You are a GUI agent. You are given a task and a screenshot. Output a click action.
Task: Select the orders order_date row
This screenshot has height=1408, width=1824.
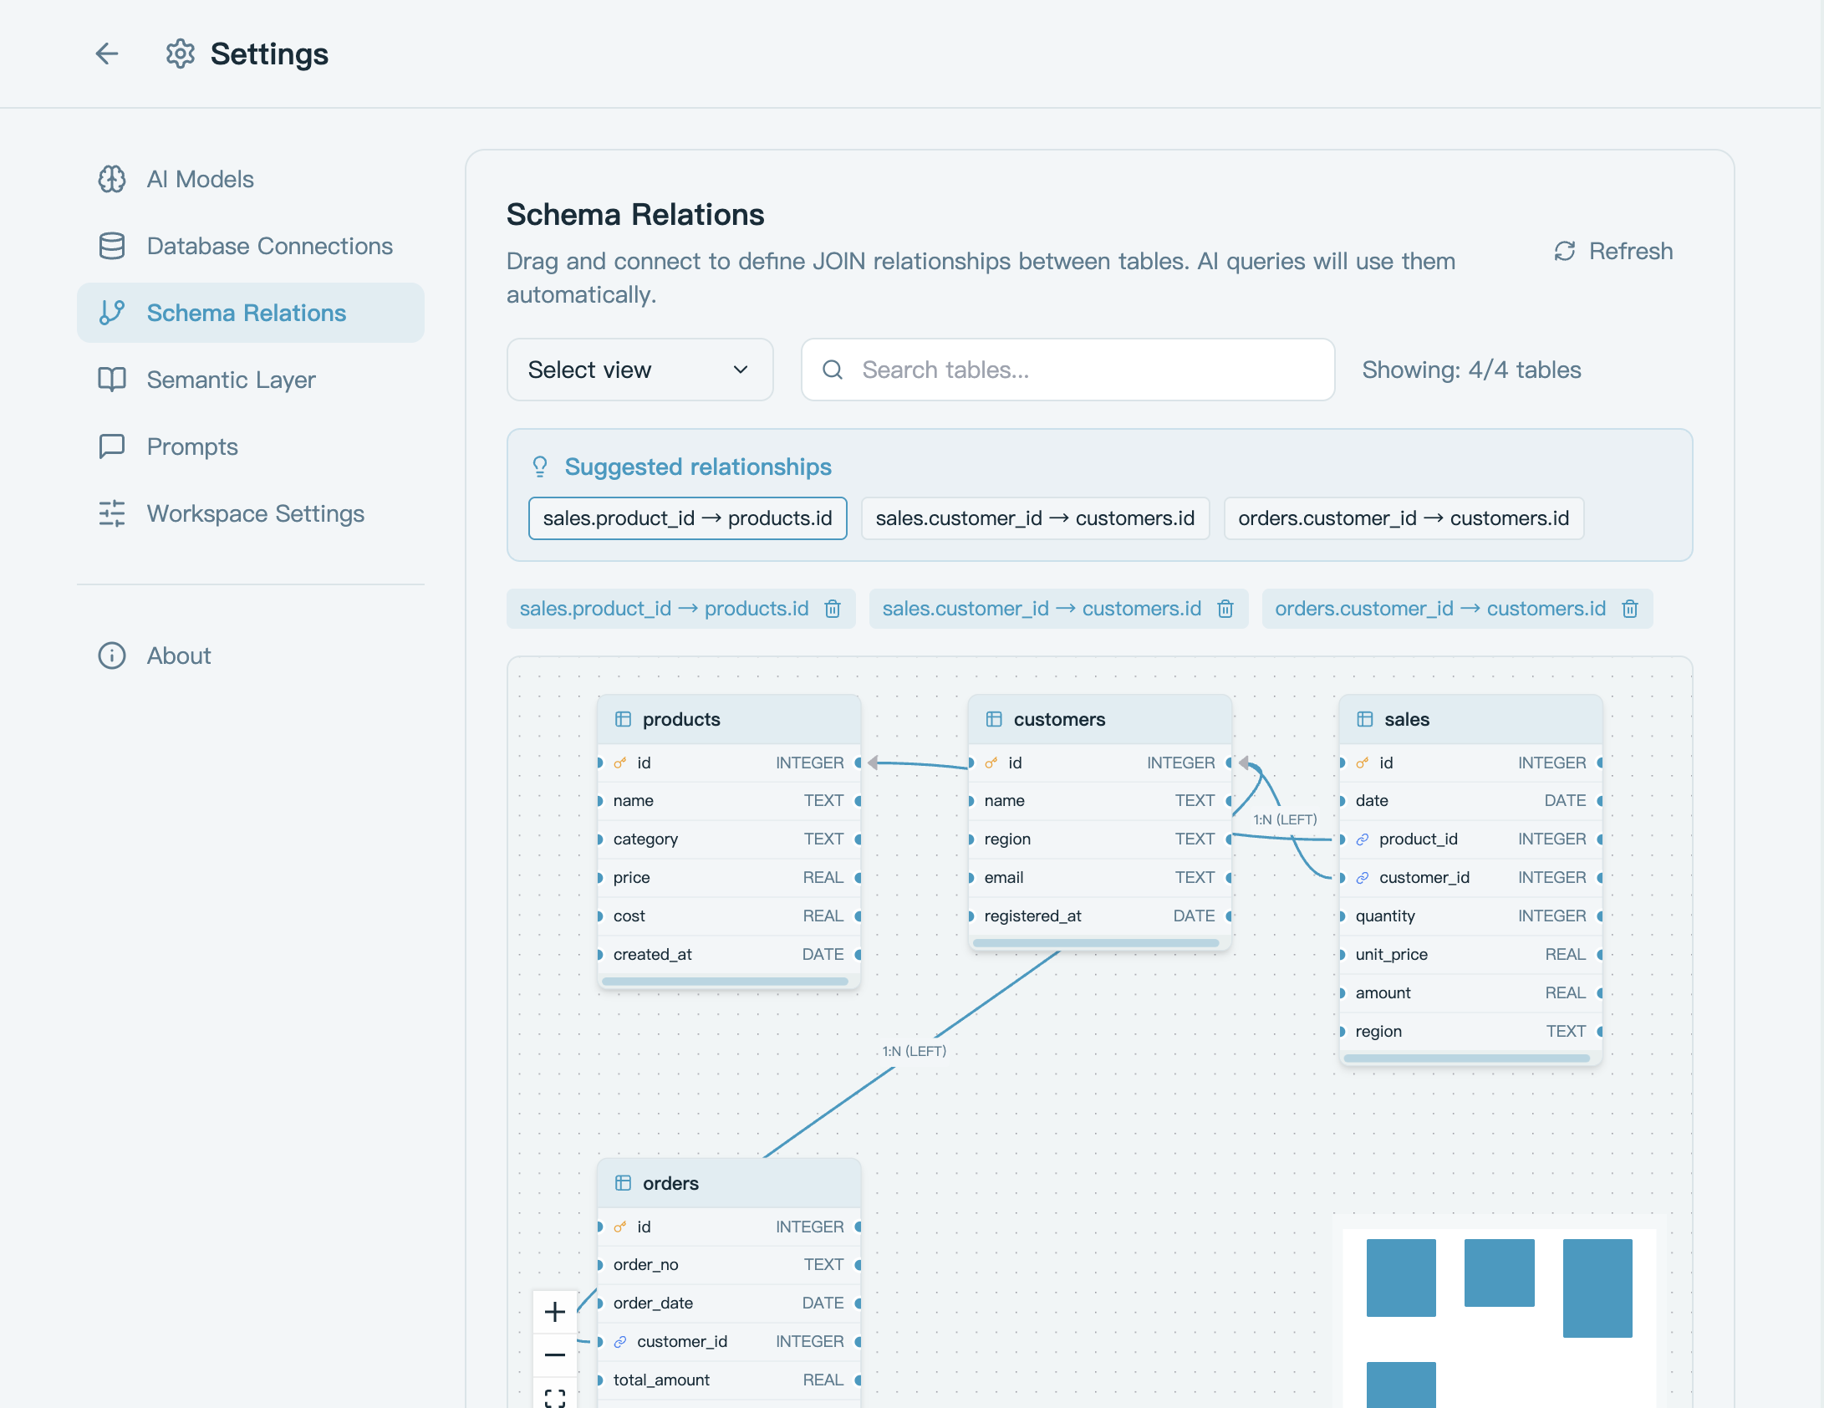729,1303
